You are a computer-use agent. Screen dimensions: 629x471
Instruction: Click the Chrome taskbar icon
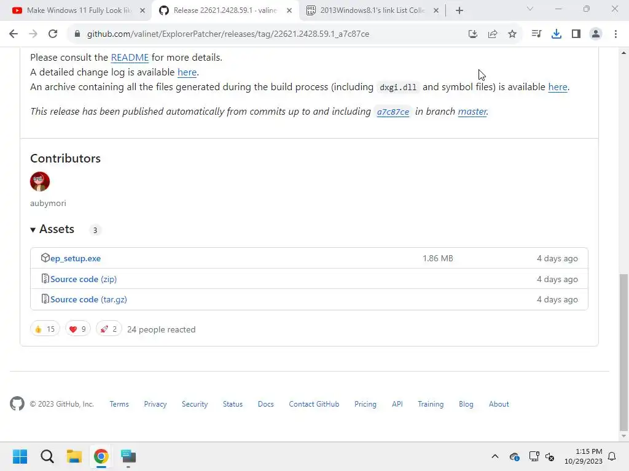[x=101, y=456]
